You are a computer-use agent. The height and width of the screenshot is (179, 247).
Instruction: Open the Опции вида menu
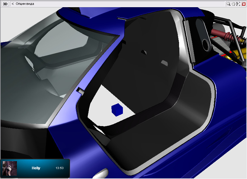(x=25, y=4)
